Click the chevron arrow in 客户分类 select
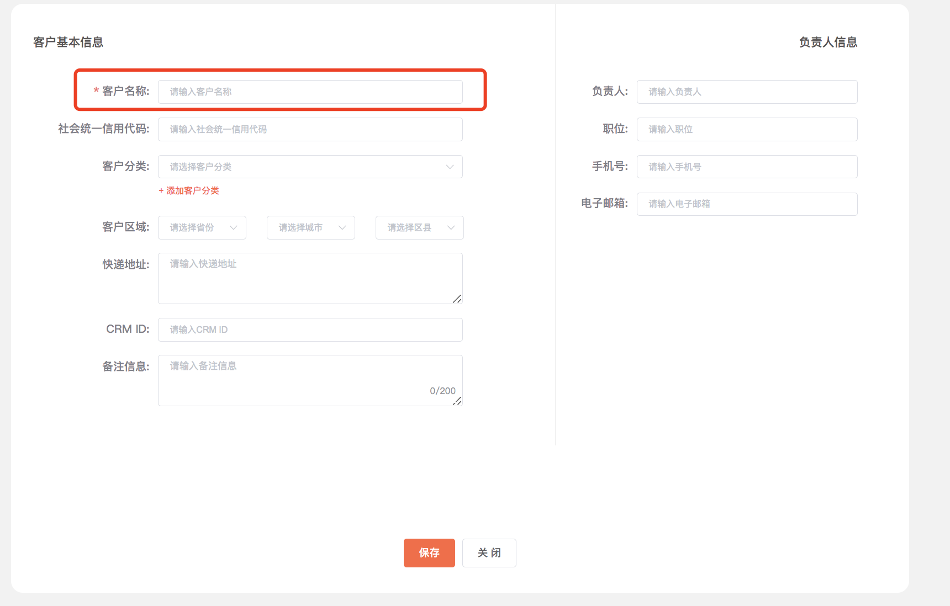Screen dimensions: 950x606 coord(450,167)
